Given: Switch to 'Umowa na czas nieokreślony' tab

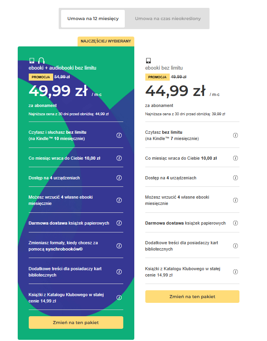Looking at the screenshot, I should (x=168, y=19).
